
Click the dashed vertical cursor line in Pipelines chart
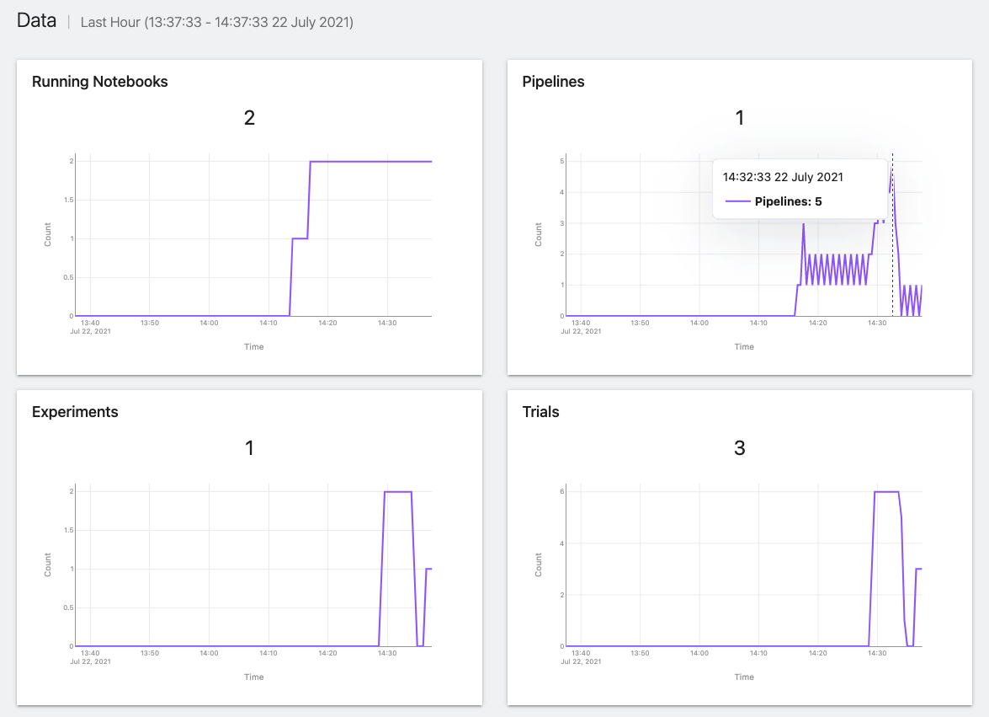[x=892, y=270]
